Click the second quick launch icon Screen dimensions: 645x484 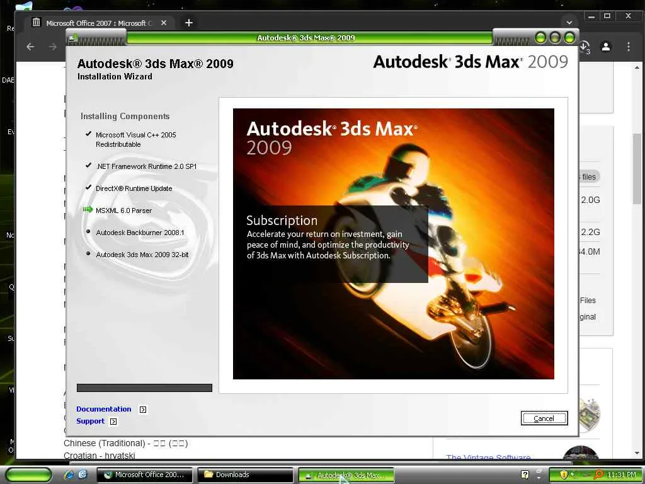pos(83,475)
